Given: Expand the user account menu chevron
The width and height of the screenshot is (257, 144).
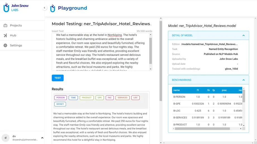Looking at the screenshot, I should [x=42, y=138].
